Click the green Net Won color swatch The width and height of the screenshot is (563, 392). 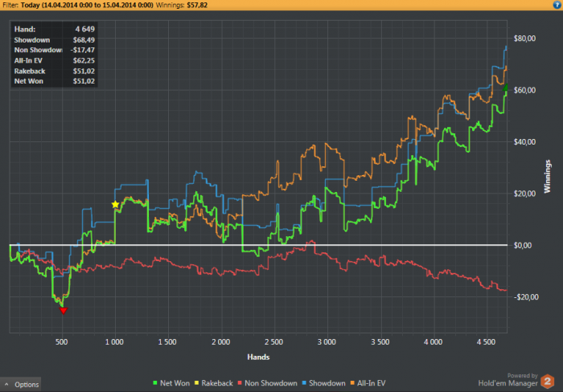[155, 383]
